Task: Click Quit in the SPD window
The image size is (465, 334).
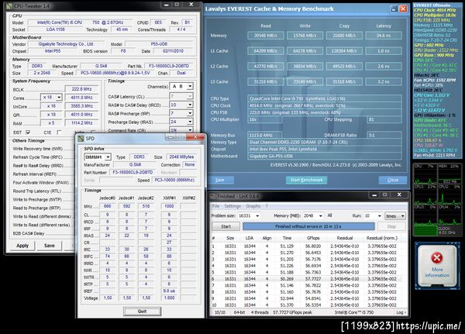Action: [143, 312]
